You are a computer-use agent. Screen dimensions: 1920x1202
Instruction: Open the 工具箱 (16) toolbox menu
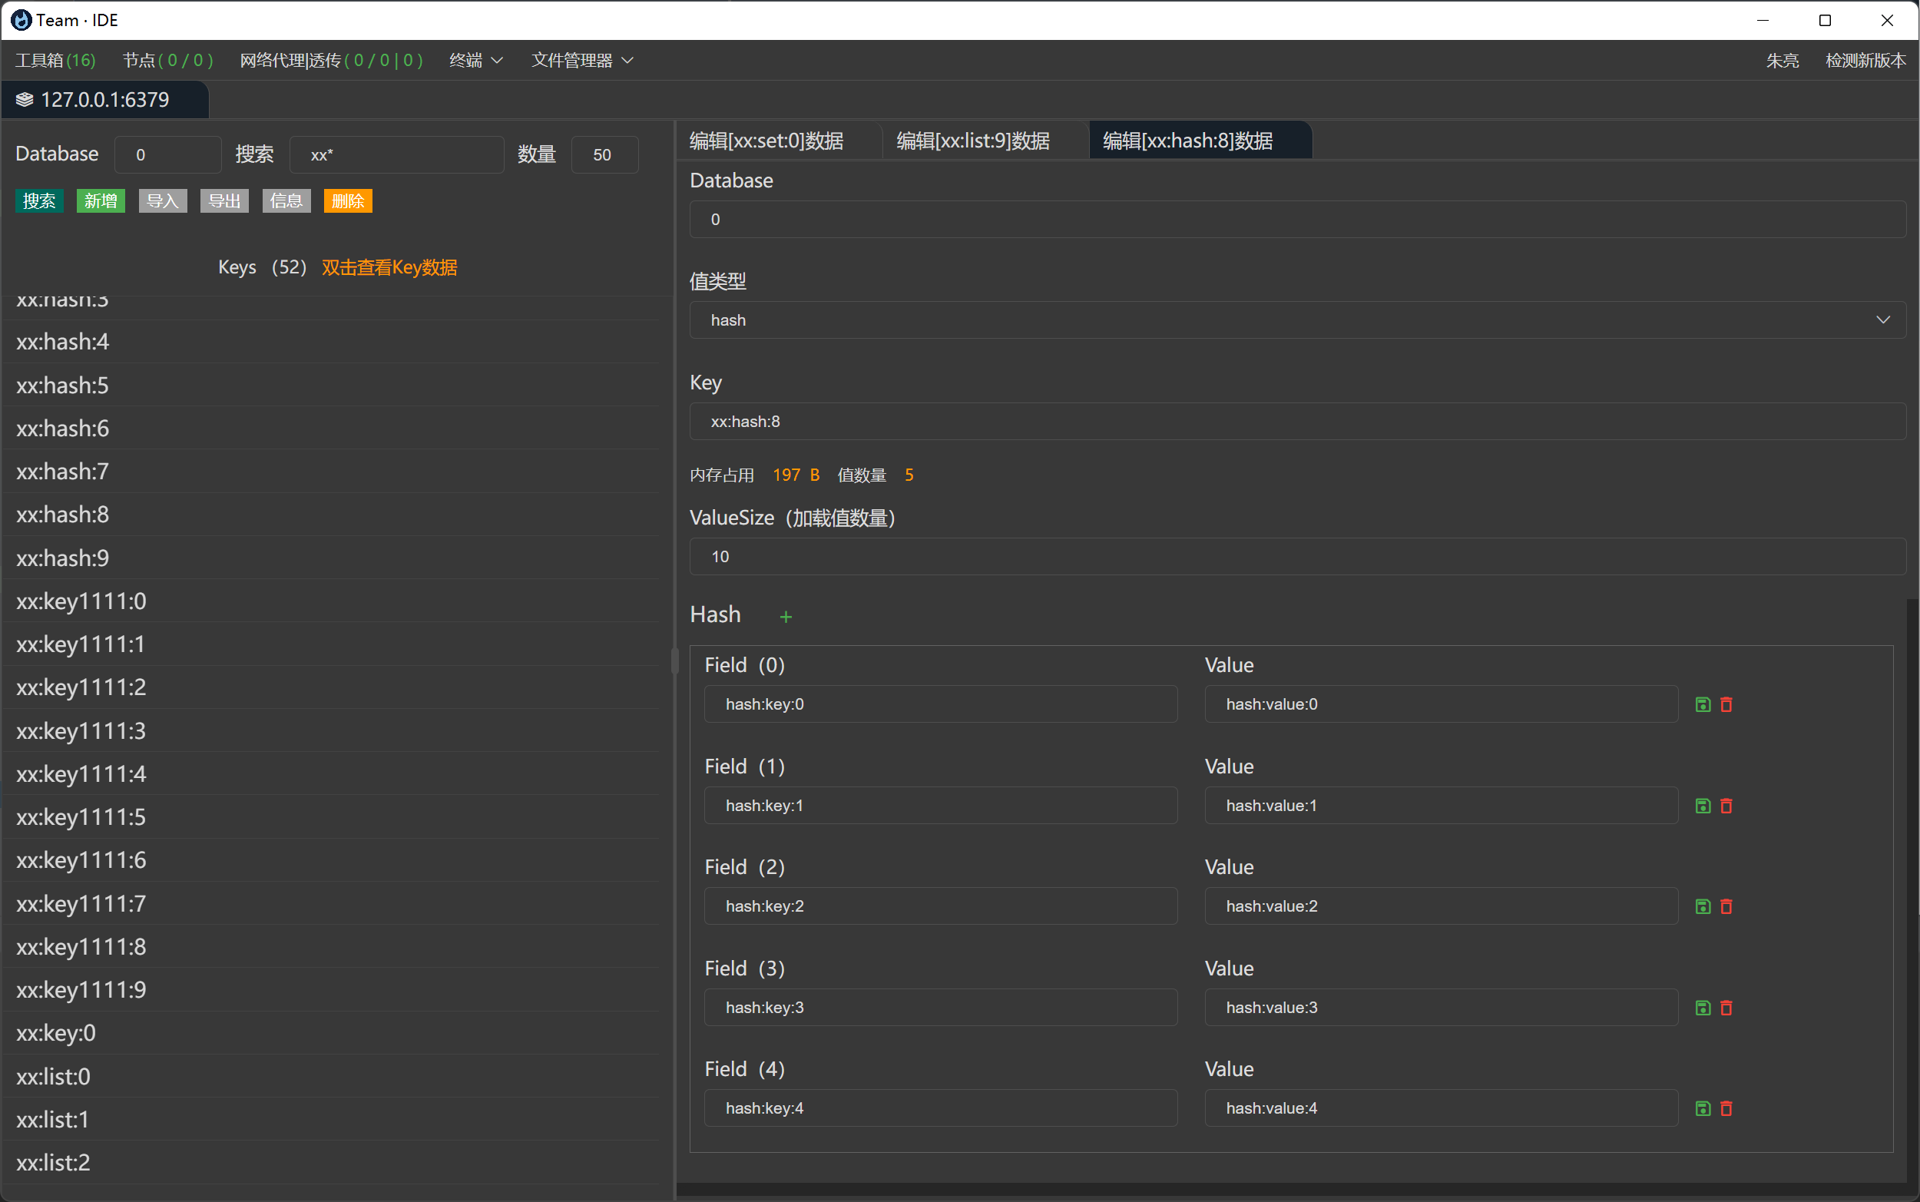coord(55,61)
